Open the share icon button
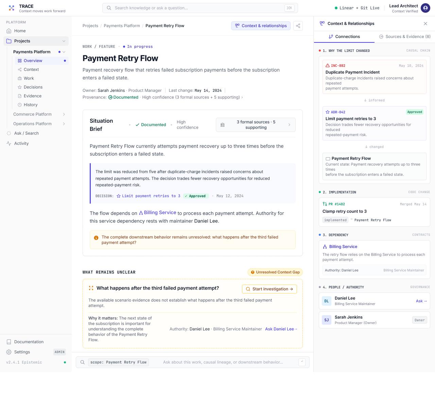This screenshot has width=435, height=409. [x=298, y=26]
